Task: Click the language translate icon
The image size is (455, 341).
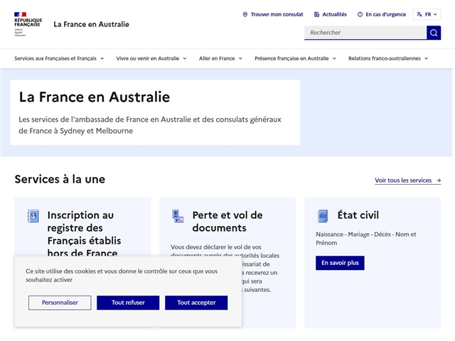Action: pyautogui.click(x=419, y=14)
